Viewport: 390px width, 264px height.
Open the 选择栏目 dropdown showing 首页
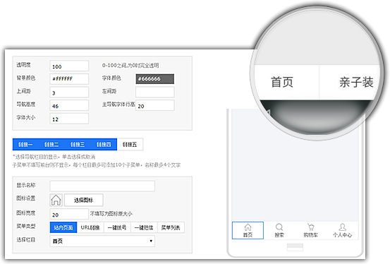click(x=102, y=241)
